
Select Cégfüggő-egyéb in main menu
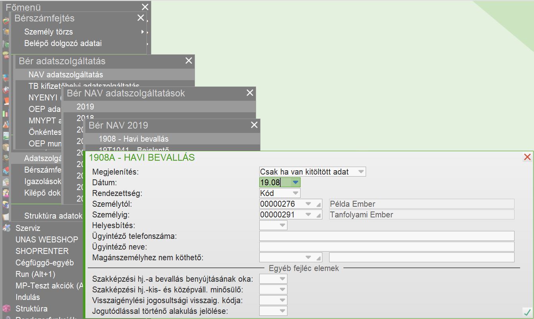(x=44, y=263)
